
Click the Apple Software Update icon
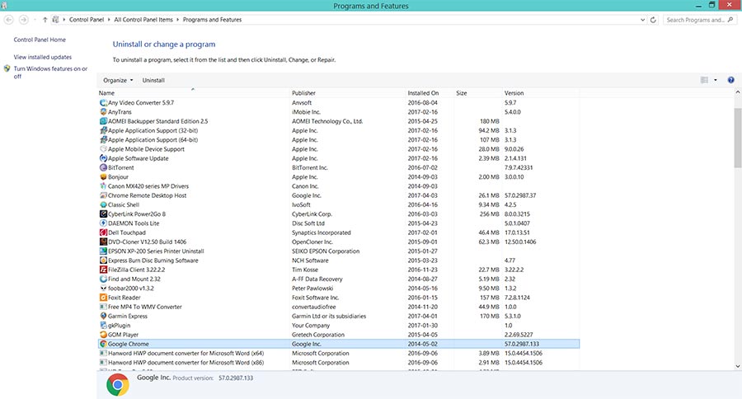click(x=103, y=158)
